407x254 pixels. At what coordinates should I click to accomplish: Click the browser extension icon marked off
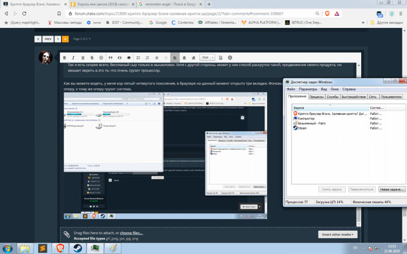(x=380, y=14)
